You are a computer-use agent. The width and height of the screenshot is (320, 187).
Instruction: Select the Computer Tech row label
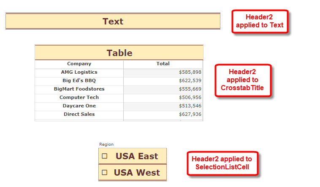[79, 97]
